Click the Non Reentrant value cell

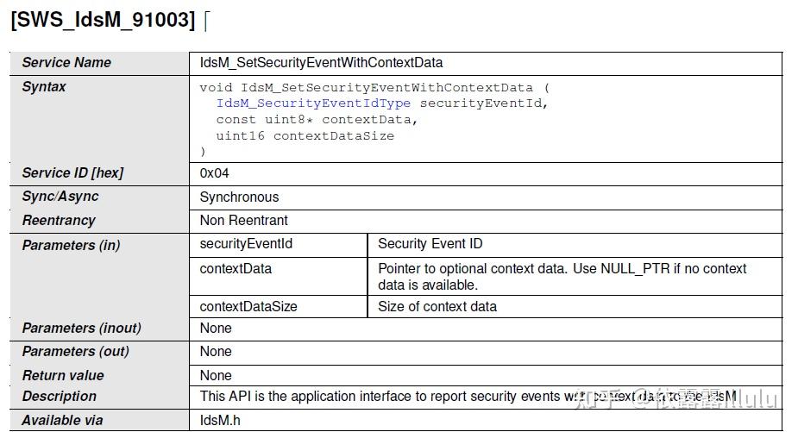pyautogui.click(x=244, y=221)
